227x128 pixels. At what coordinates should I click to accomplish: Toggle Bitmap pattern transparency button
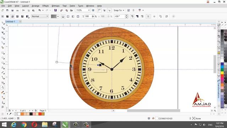click(22, 16)
